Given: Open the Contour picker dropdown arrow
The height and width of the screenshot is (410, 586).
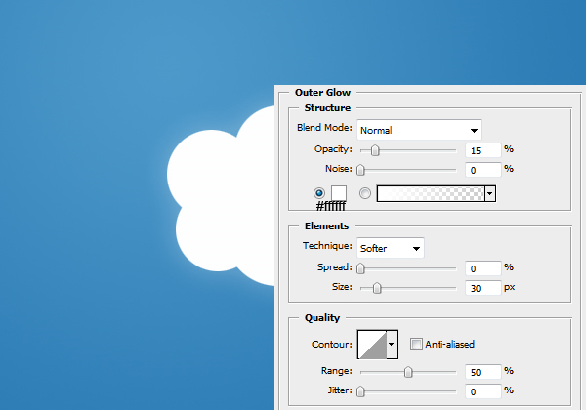Looking at the screenshot, I should [392, 345].
